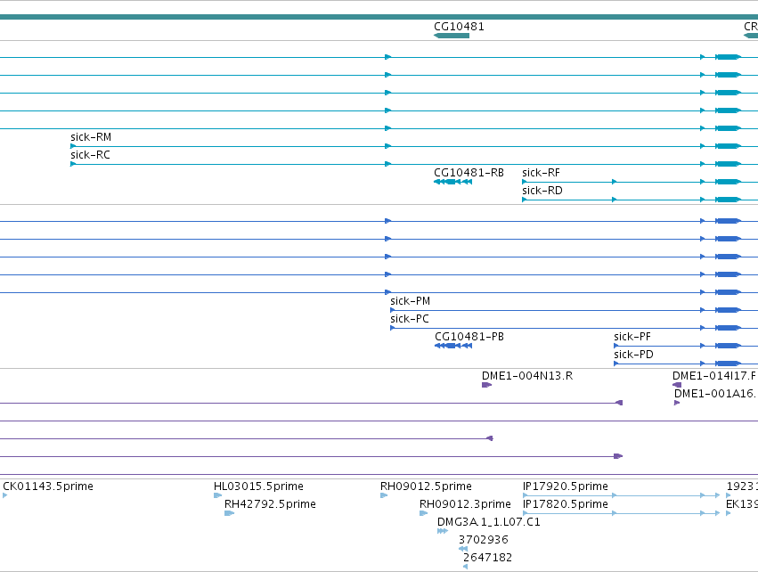Select the CG10481-PB protein label
Viewport: 758px width, 572px height.
469,337
